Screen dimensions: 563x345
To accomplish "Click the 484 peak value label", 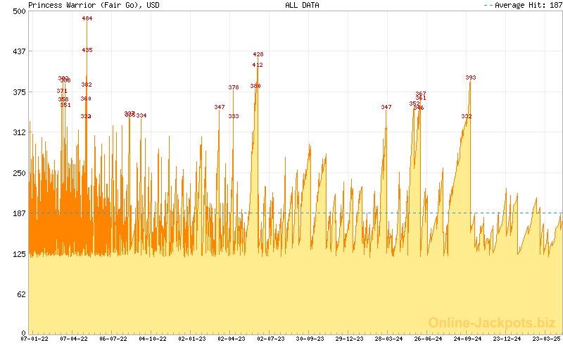I will [87, 18].
